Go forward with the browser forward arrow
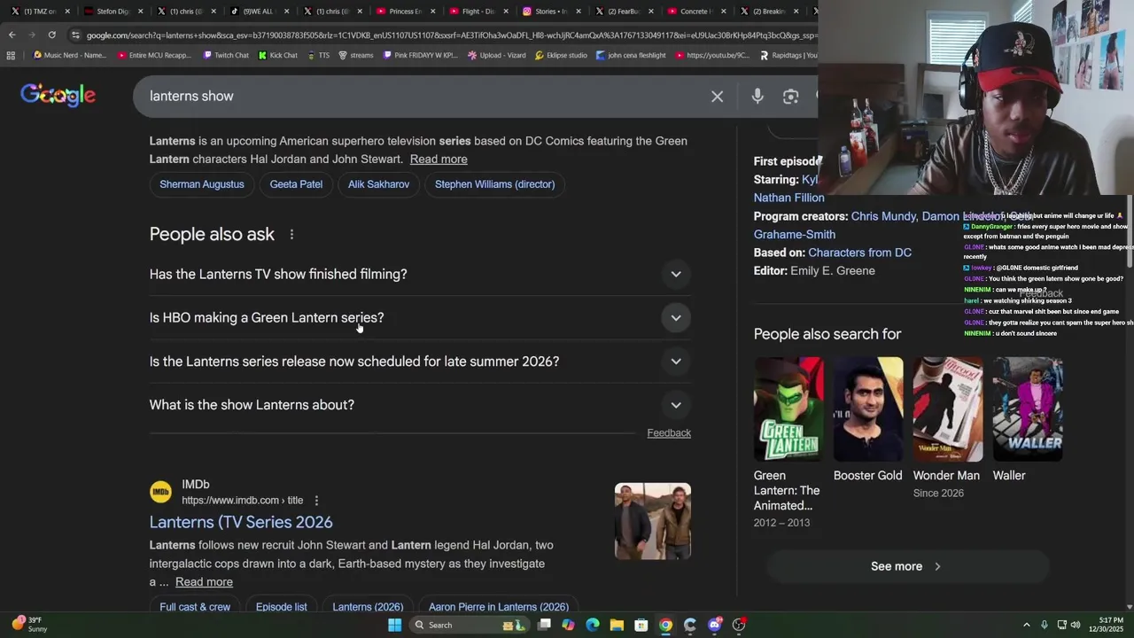The image size is (1134, 638). pos(32,35)
